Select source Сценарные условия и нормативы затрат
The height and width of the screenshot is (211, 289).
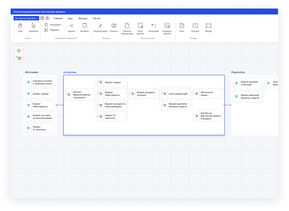(40, 82)
